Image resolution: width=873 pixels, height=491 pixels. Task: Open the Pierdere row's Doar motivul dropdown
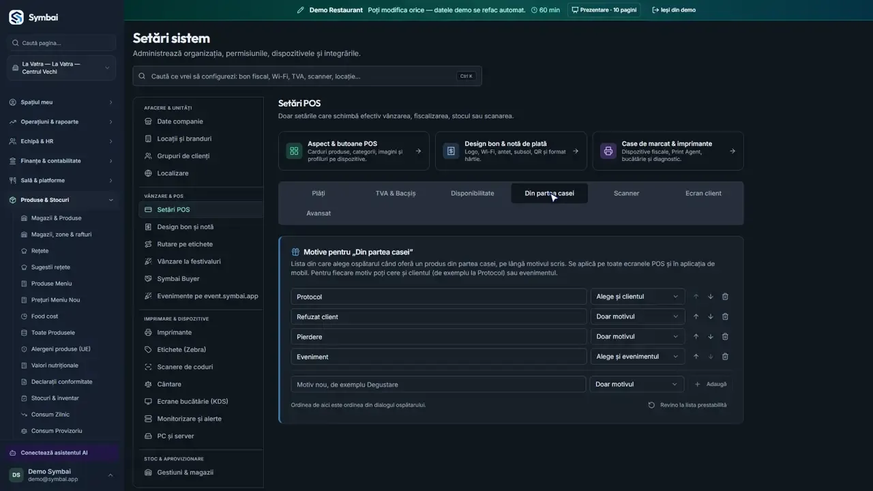[x=637, y=336]
